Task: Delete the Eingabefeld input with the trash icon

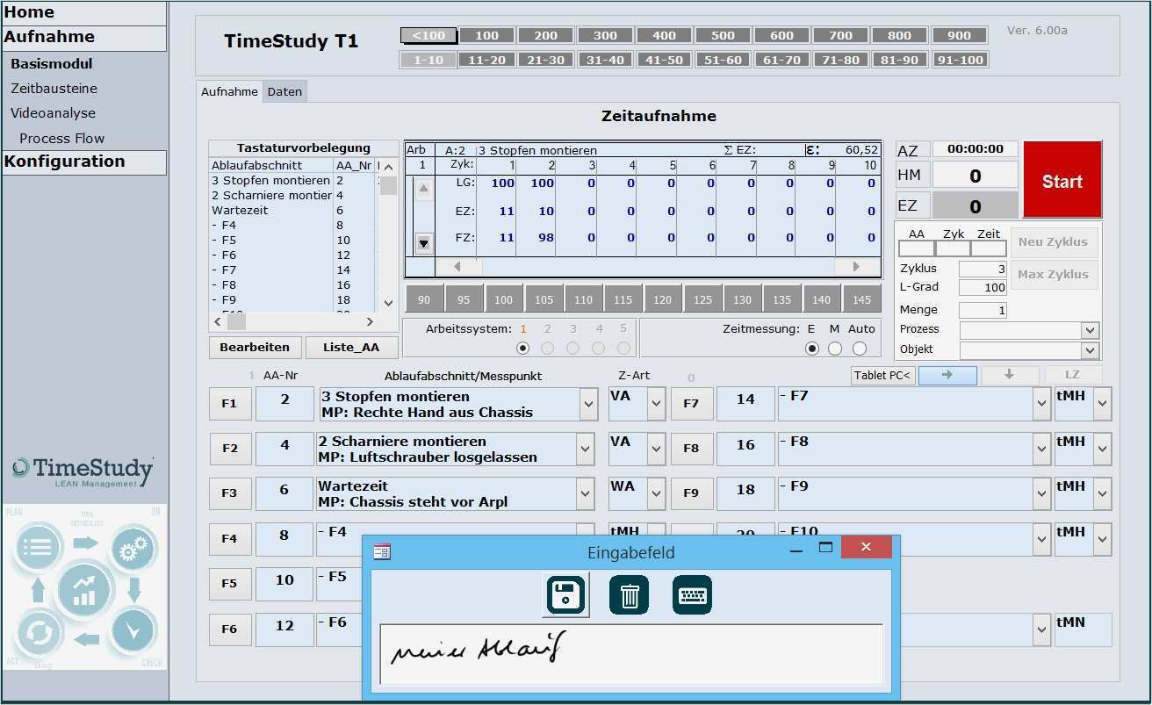Action: pyautogui.click(x=629, y=595)
